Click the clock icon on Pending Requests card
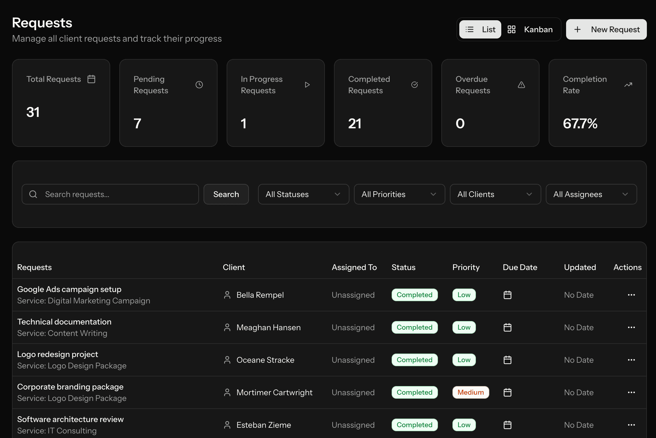 coord(199,84)
